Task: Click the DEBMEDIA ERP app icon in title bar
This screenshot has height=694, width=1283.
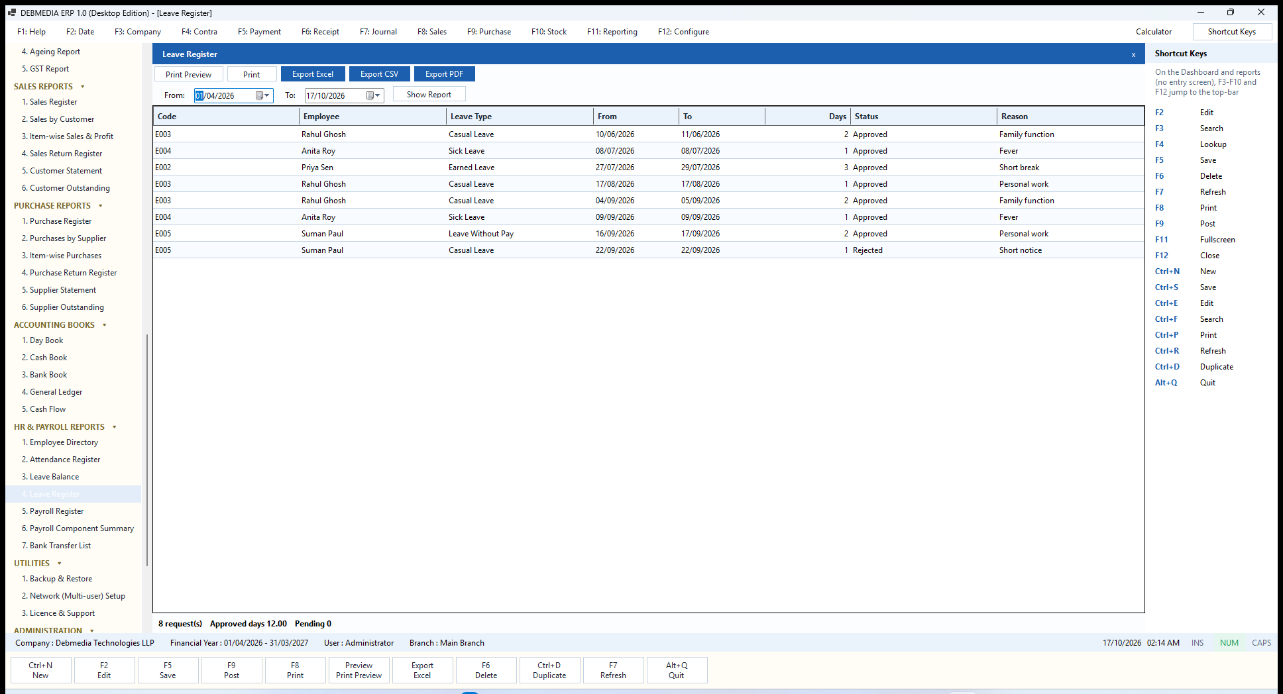Action: [11, 13]
